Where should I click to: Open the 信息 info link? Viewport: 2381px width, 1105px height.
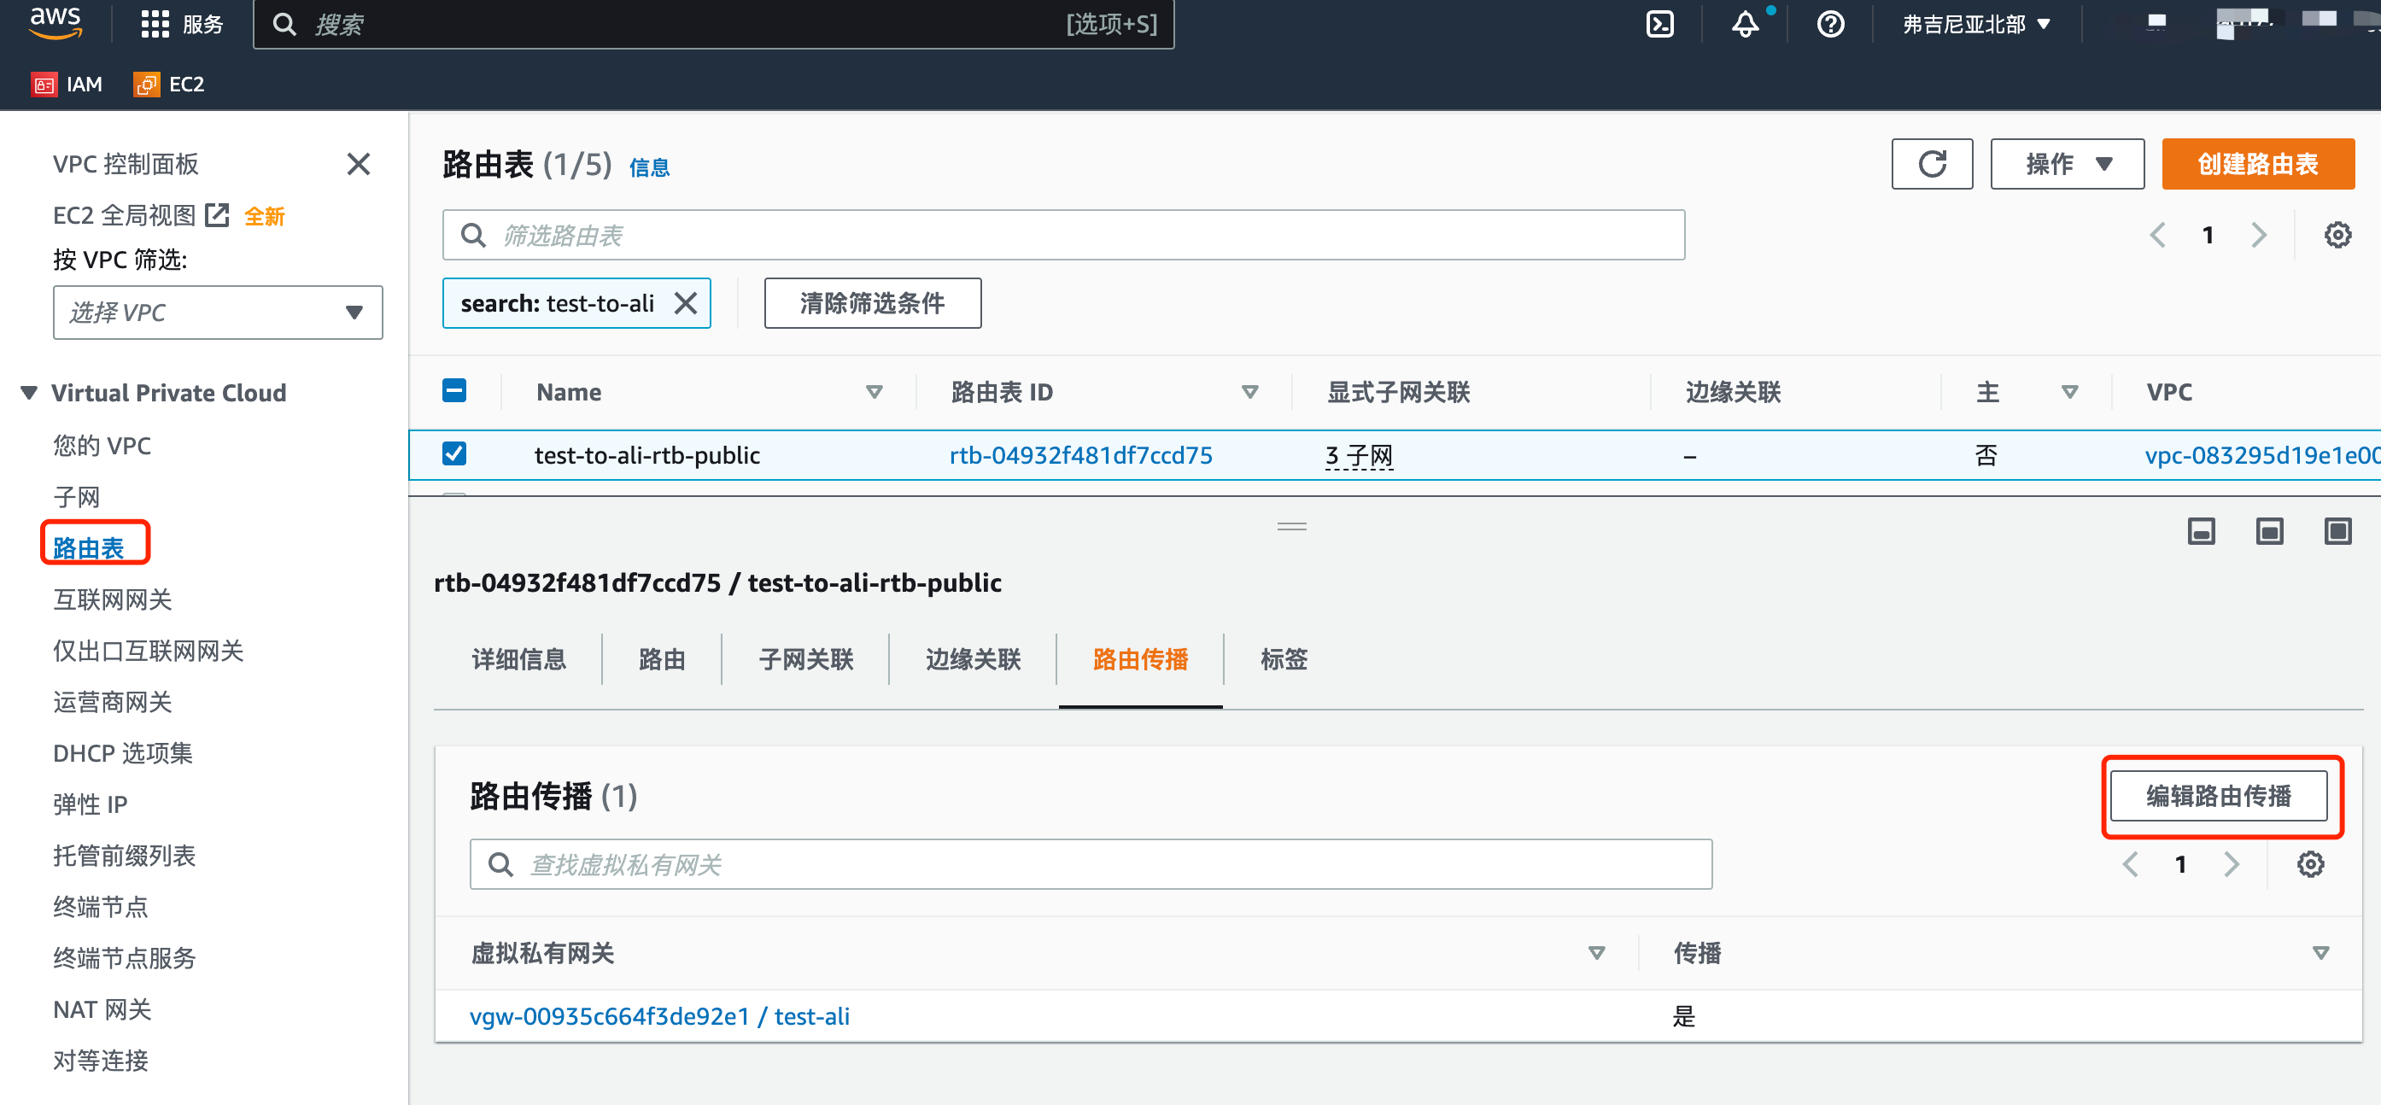pos(649,168)
